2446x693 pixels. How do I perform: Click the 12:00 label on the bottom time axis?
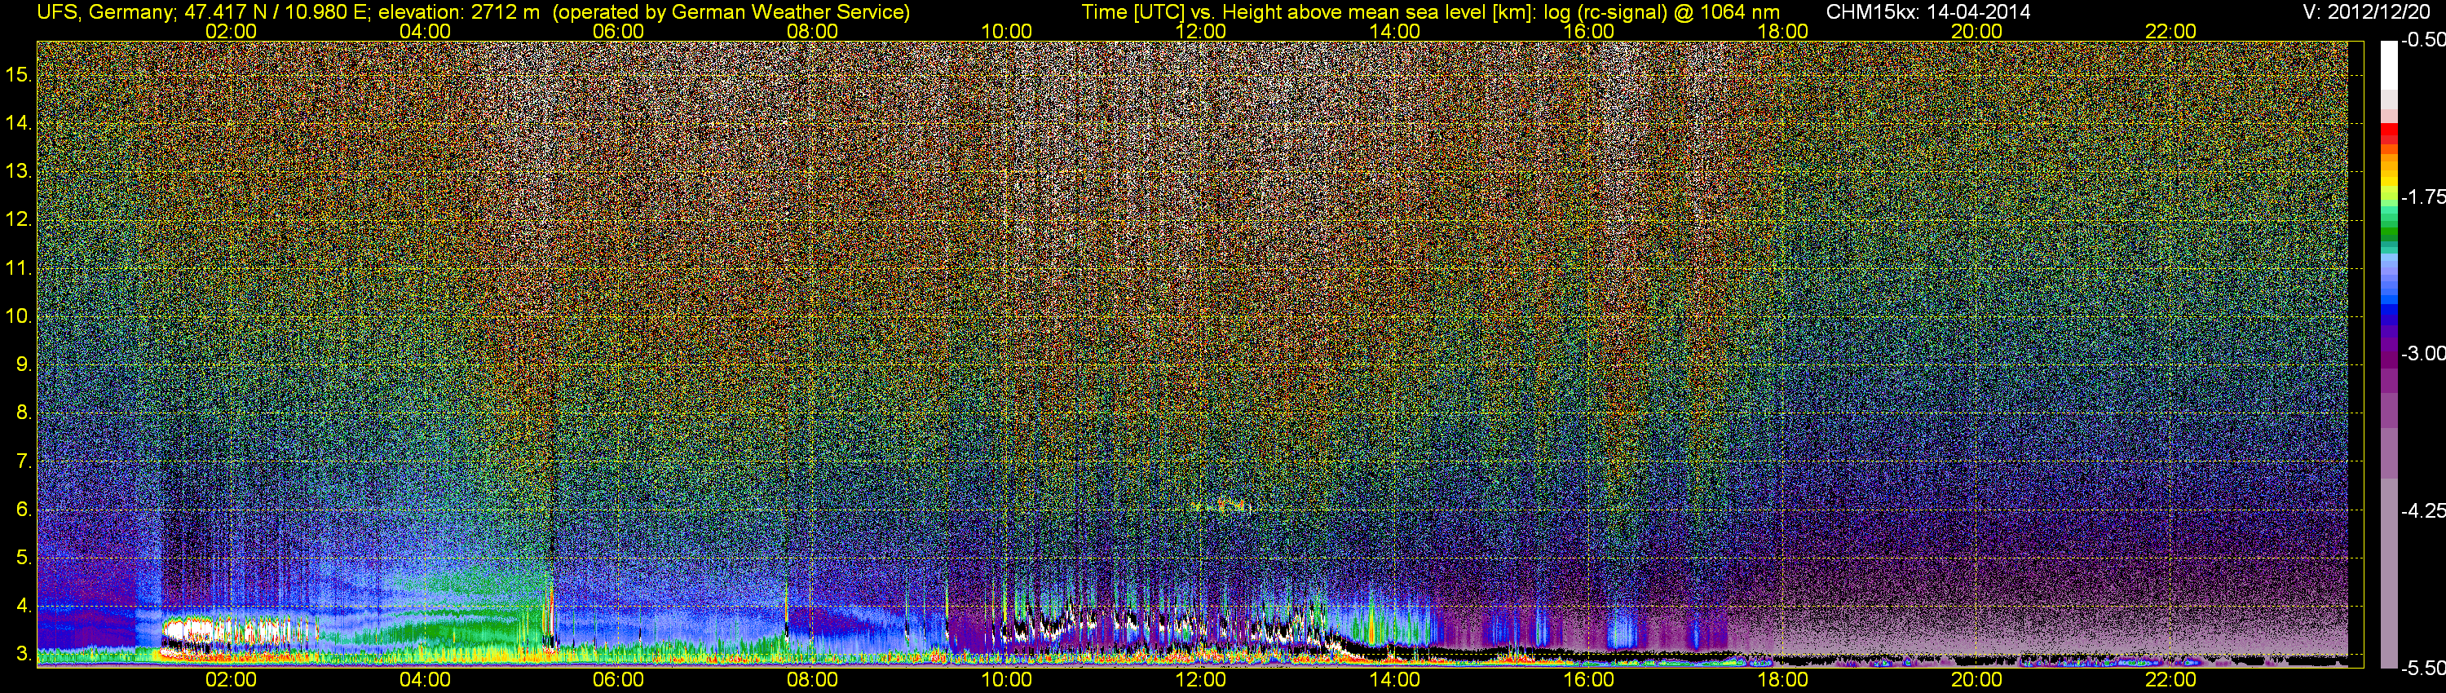1200,680
